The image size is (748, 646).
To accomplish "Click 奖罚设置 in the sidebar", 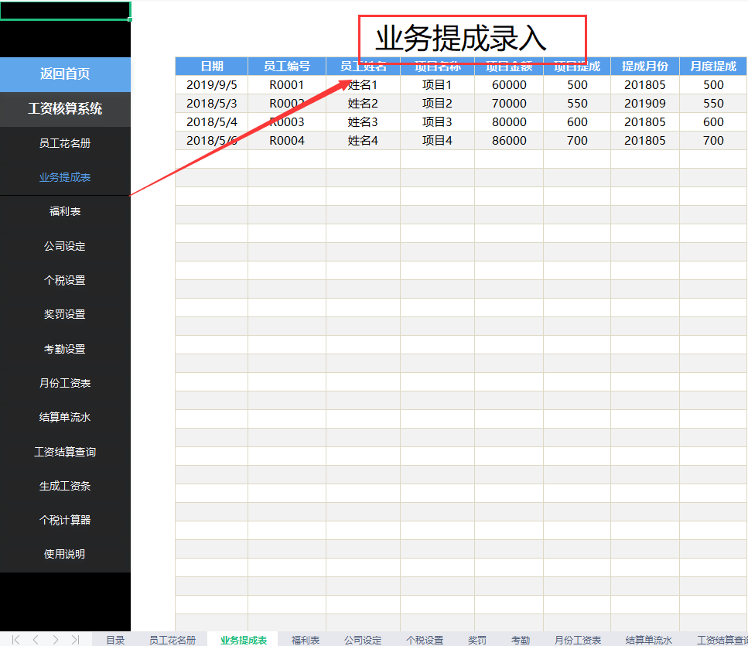I will pyautogui.click(x=65, y=314).
